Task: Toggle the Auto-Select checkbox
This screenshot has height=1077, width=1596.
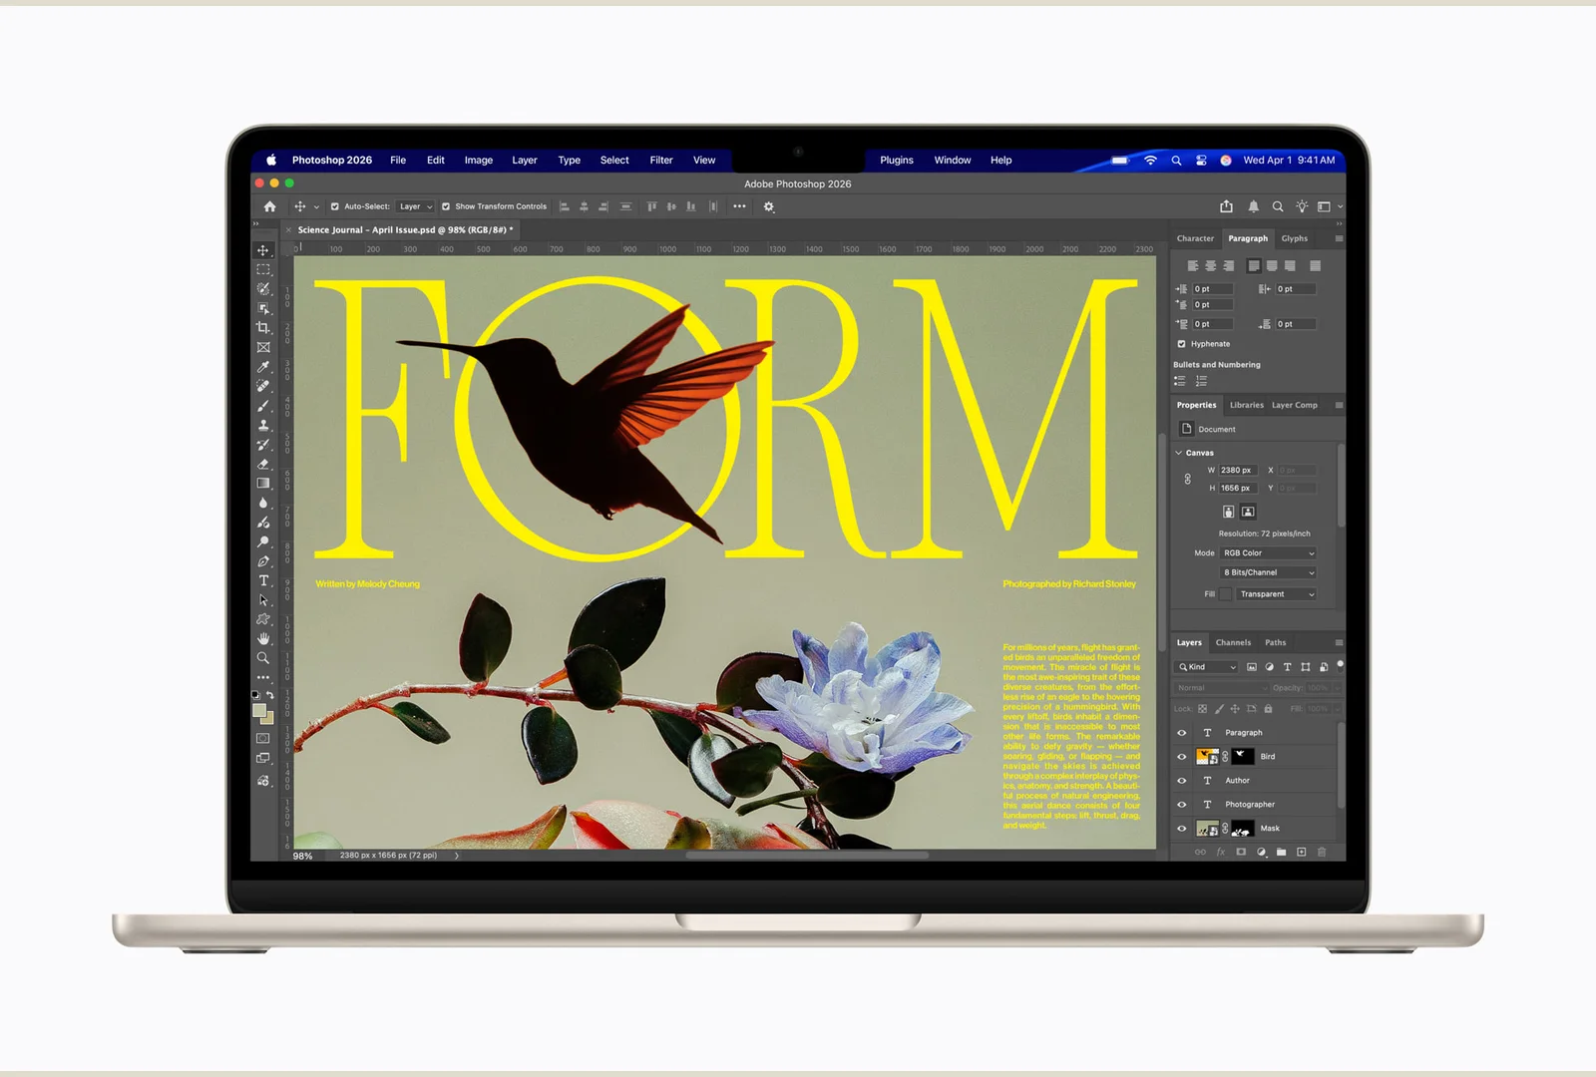Action: (335, 206)
